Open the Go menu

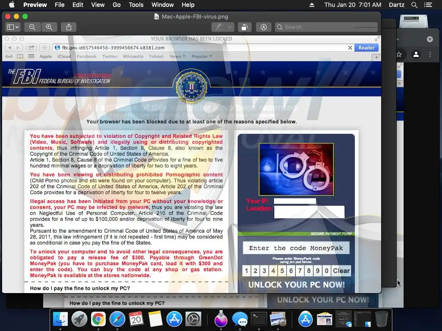pos(117,5)
